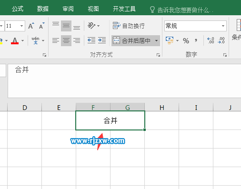Expand the 合并后居中 dropdown arrow
241x189 pixels.
[156, 40]
